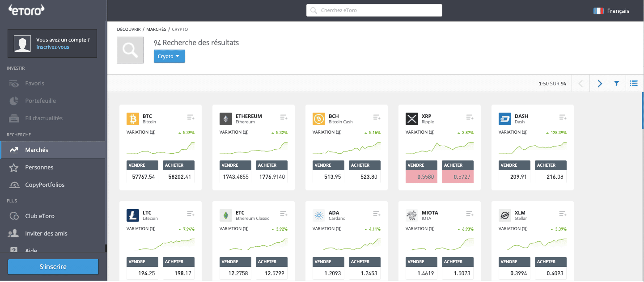Click Ethereum Vendre price 1743.4855

(x=236, y=177)
